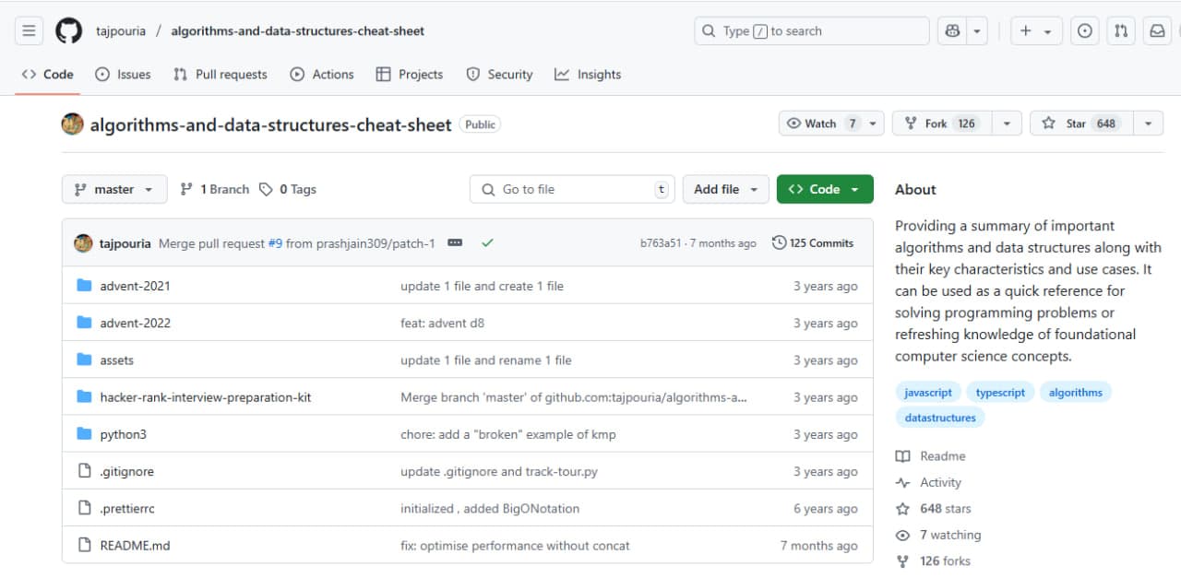
Task: Open the Actions tab
Action: click(x=322, y=75)
